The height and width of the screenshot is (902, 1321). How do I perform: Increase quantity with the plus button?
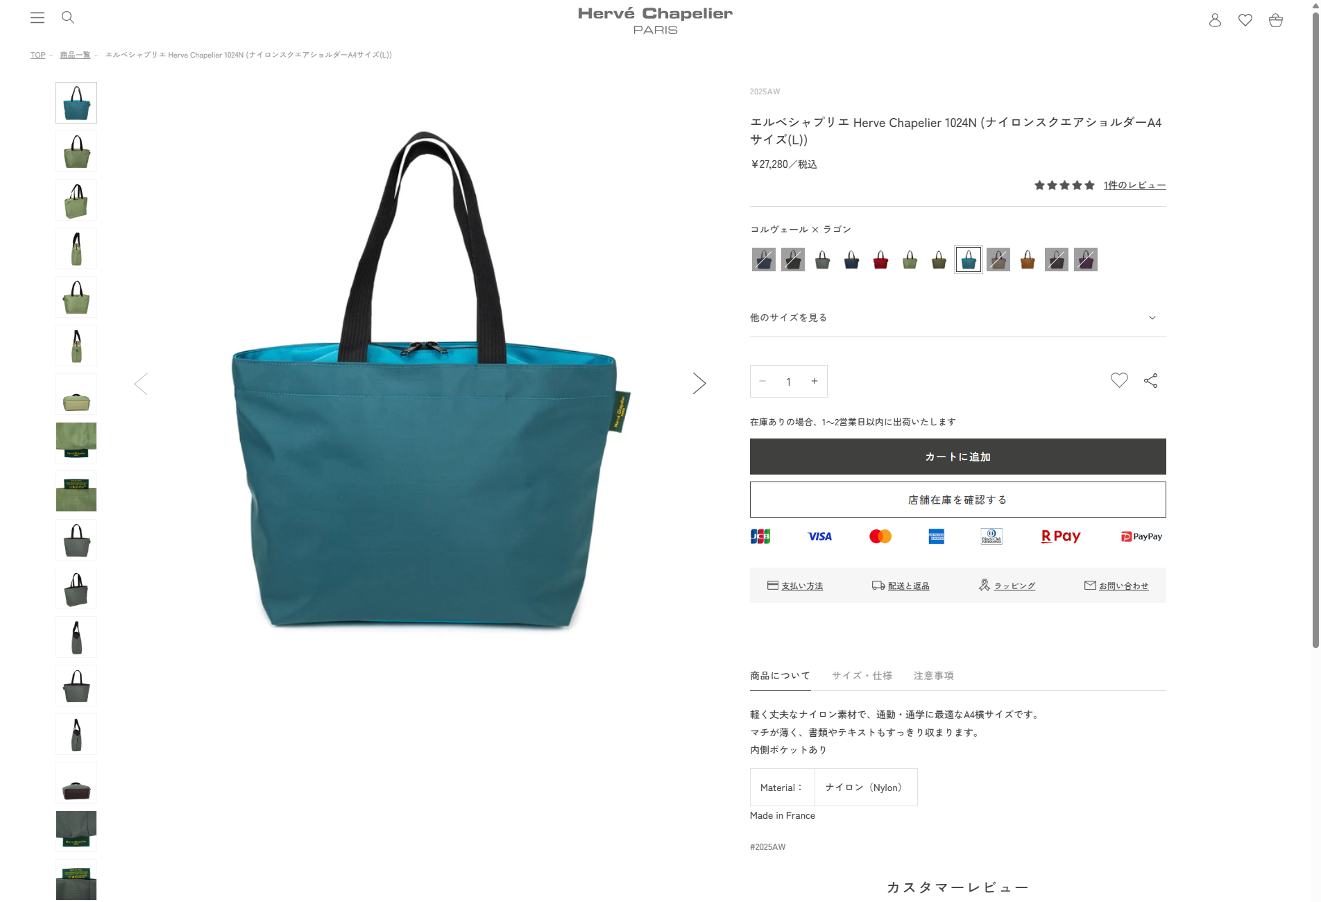(815, 381)
